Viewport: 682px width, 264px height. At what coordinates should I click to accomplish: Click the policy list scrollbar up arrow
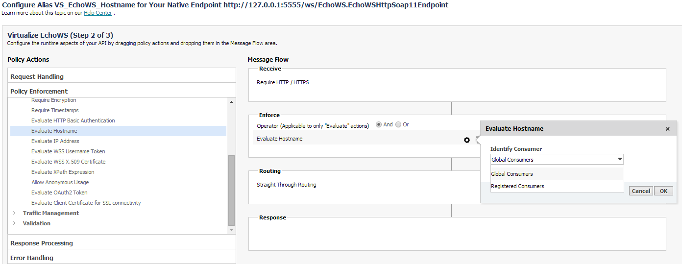coord(232,101)
